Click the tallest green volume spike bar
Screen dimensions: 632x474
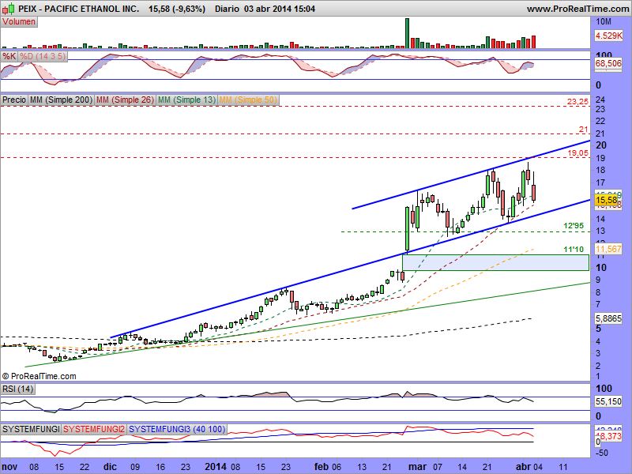coord(407,33)
